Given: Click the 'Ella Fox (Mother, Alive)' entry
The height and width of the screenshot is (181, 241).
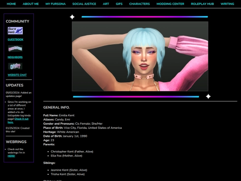Looking at the screenshot, I should (66, 156).
